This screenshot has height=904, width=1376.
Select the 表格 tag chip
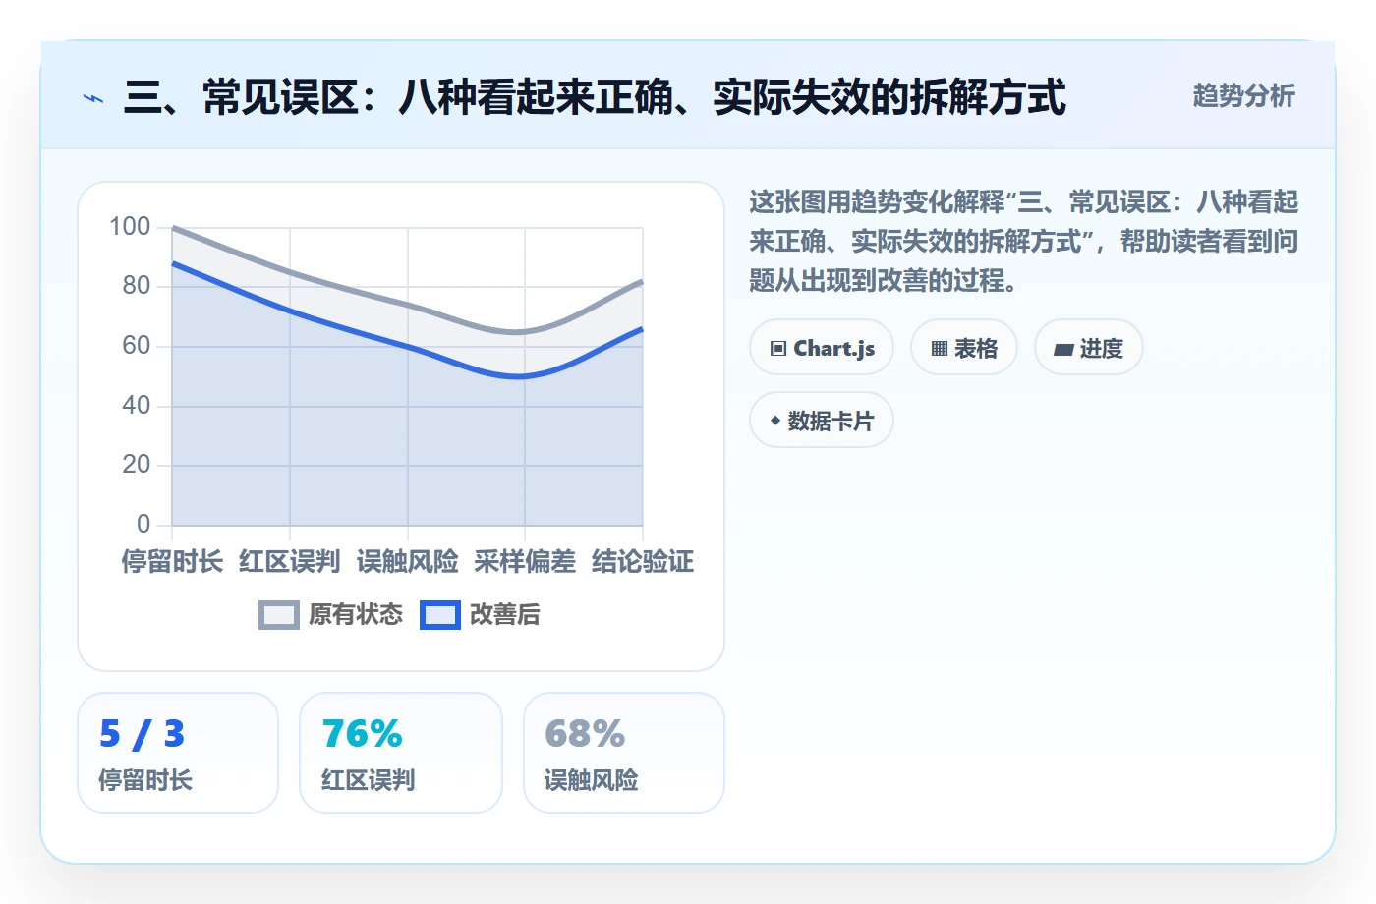tap(964, 348)
